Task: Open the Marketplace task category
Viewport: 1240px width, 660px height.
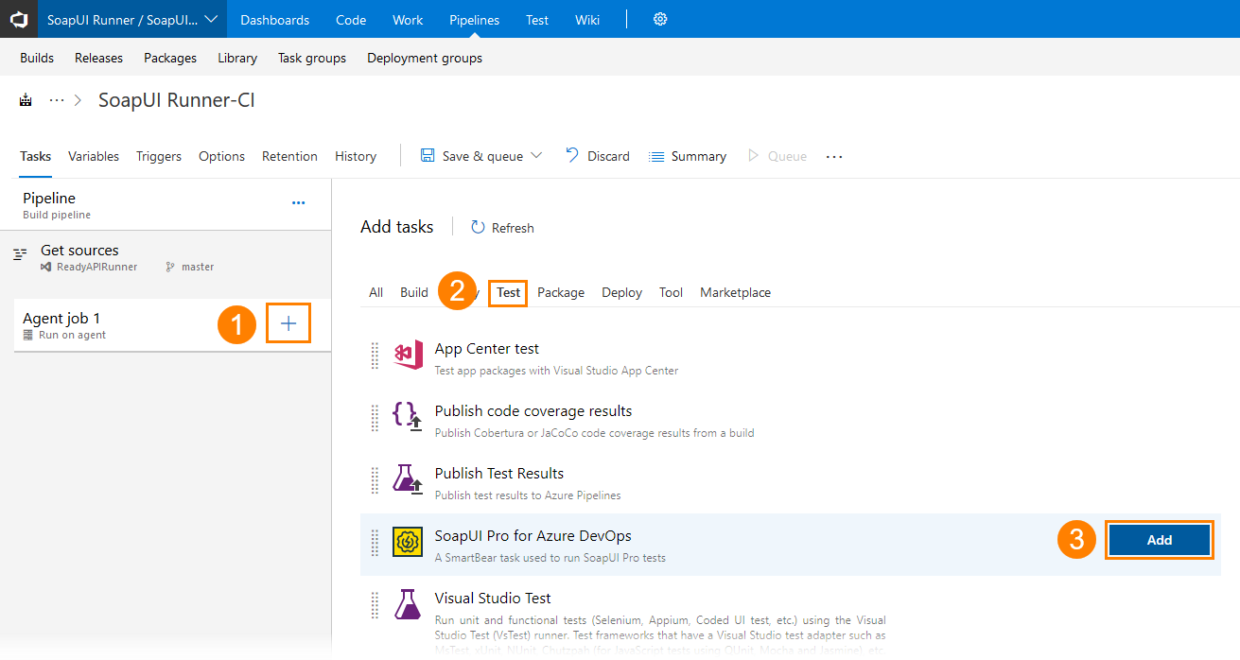Action: [x=736, y=292]
